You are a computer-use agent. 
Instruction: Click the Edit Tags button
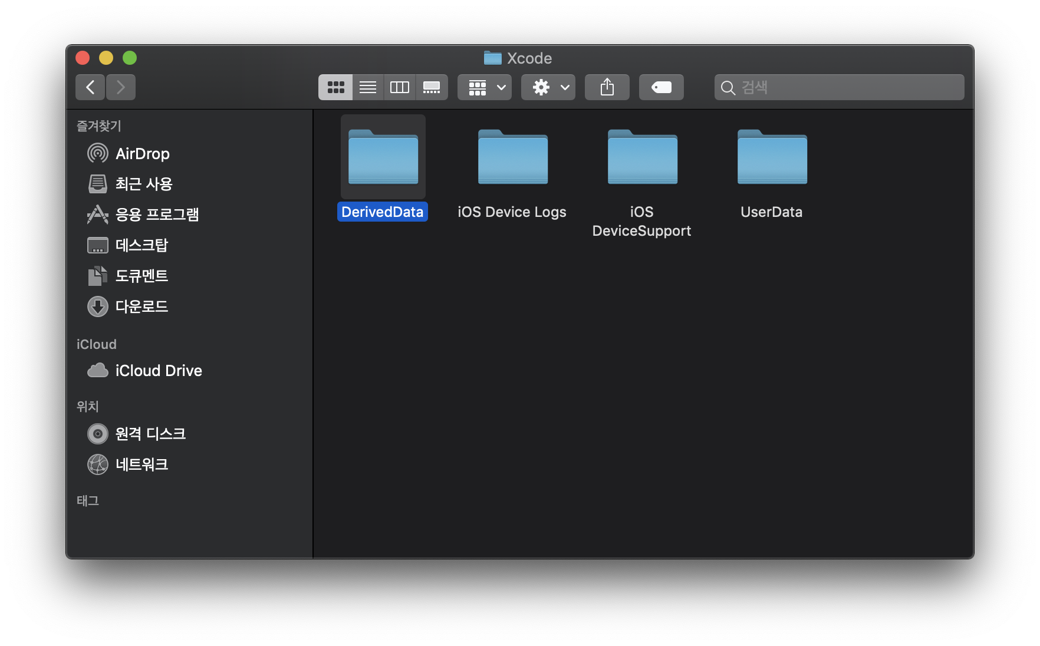coord(661,87)
